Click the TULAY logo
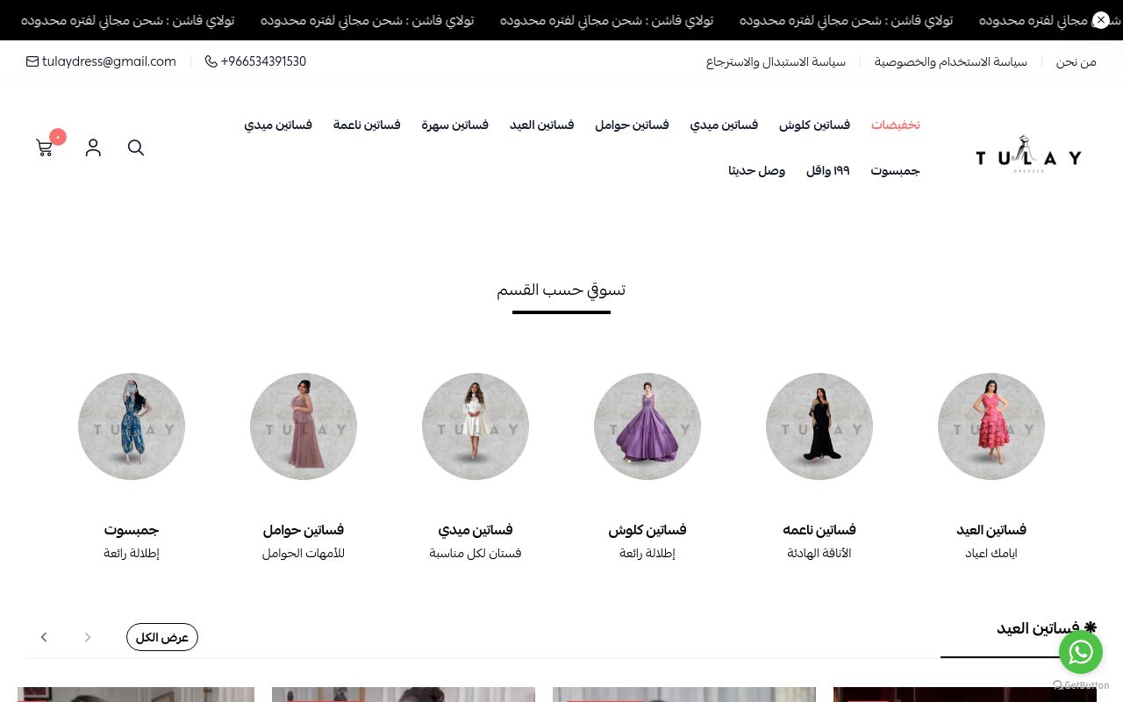This screenshot has height=702, width=1123. pos(1028,155)
